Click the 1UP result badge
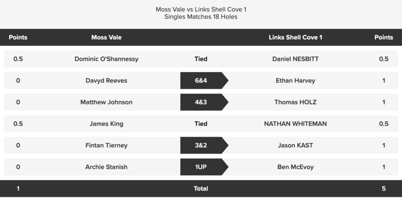402x201 pixels. (202, 167)
